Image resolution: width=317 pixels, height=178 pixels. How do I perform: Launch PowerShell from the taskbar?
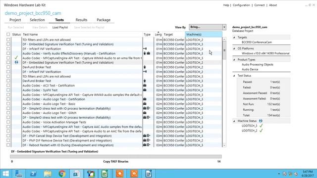click(33, 174)
